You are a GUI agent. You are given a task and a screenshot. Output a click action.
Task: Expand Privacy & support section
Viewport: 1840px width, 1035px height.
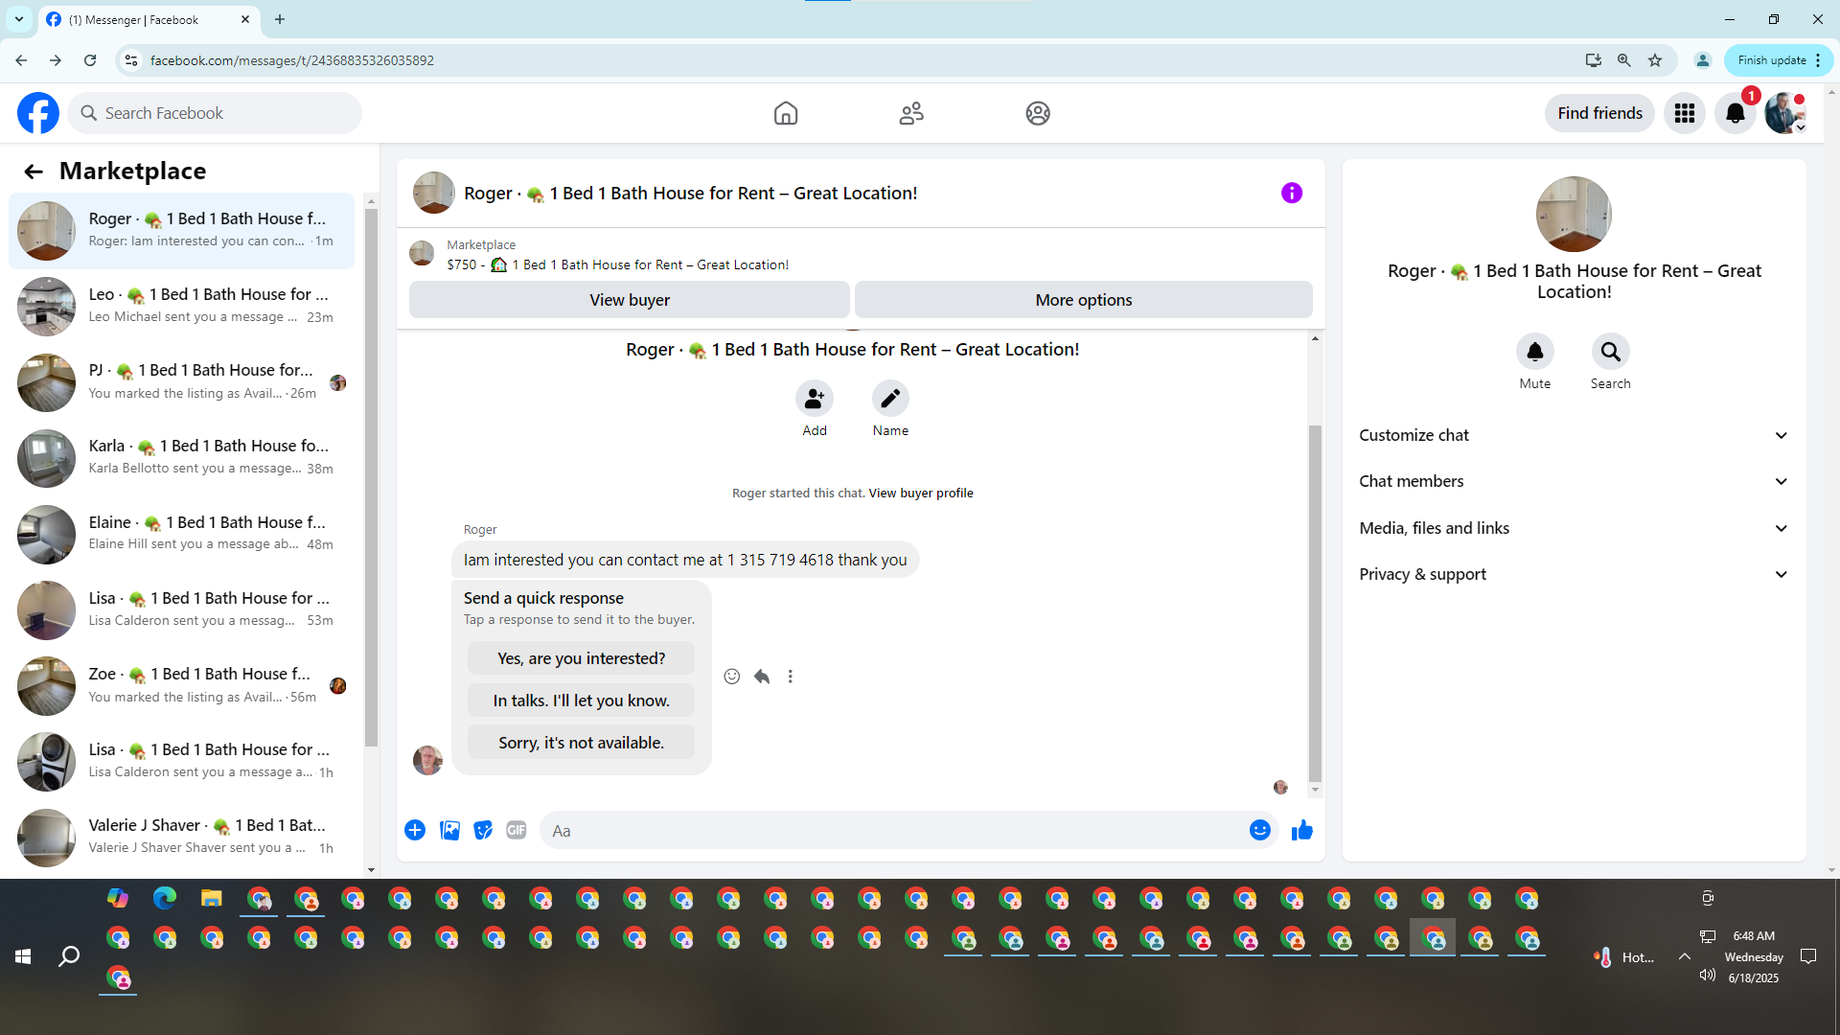(x=1574, y=575)
